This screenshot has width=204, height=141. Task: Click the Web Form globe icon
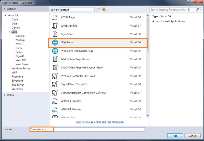(x=55, y=43)
